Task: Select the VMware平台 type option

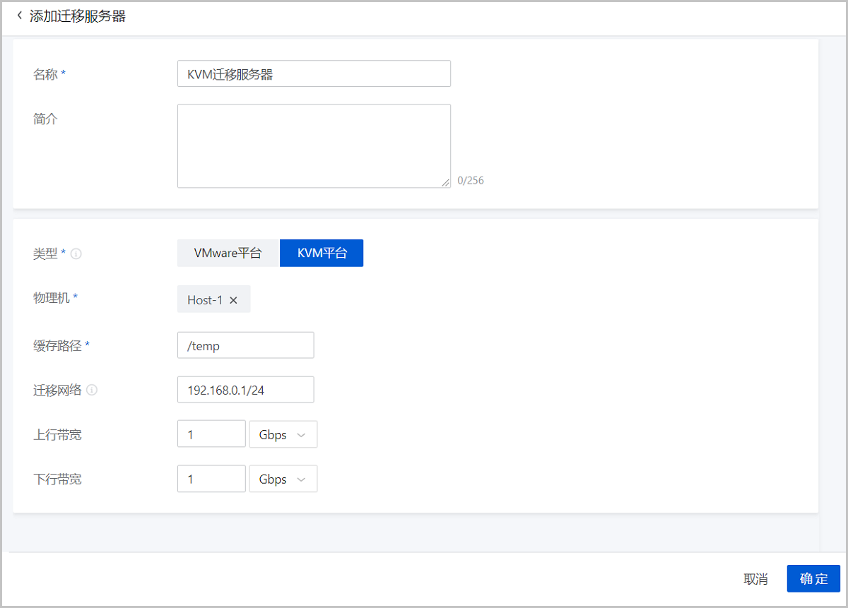Action: (228, 253)
